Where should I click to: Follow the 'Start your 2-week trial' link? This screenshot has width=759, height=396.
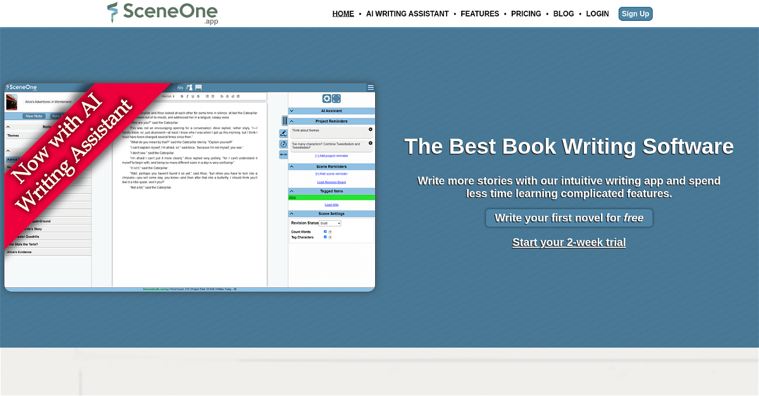click(x=569, y=242)
